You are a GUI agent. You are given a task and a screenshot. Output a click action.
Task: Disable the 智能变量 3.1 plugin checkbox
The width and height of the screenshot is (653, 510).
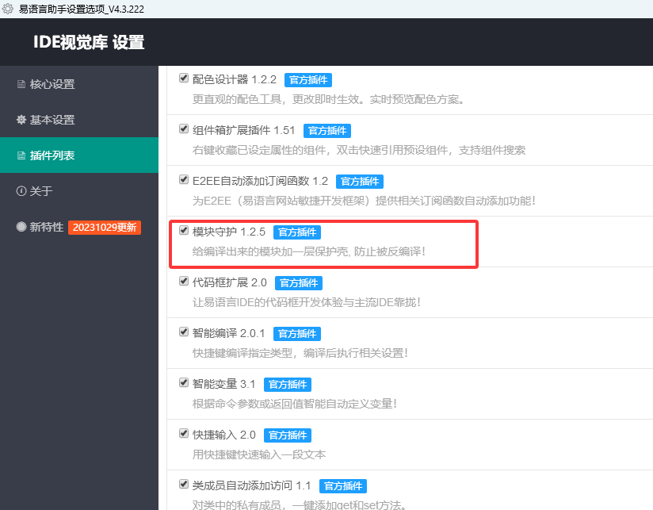click(x=184, y=383)
